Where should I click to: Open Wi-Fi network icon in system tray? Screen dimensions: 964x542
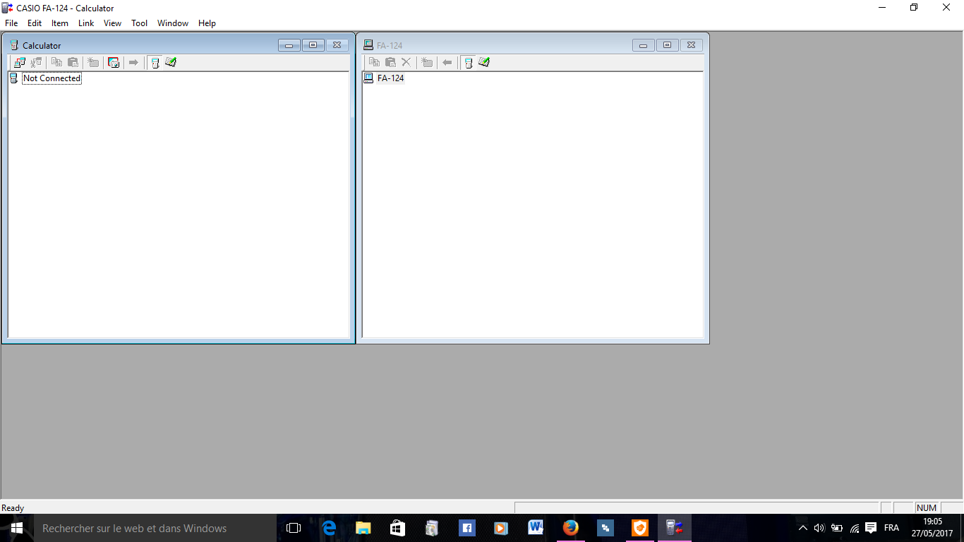coord(855,528)
